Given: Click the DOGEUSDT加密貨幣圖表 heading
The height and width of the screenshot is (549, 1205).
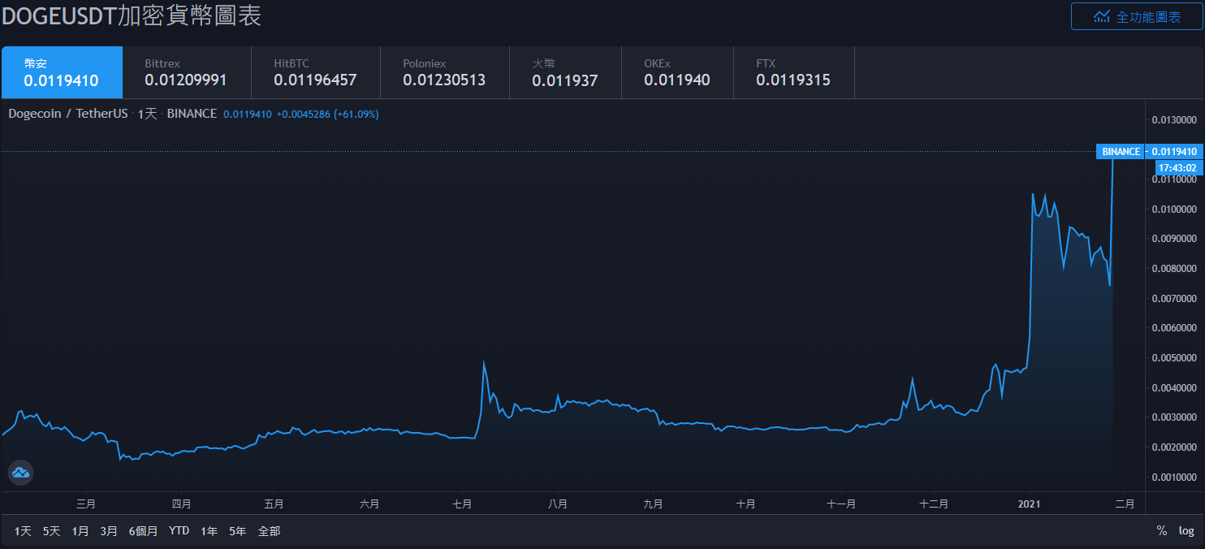Looking at the screenshot, I should click(x=132, y=15).
